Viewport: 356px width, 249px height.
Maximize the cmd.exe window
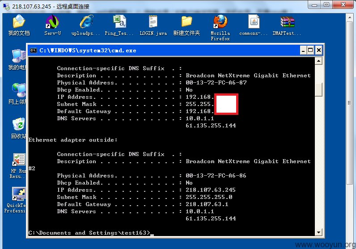(x=310, y=50)
